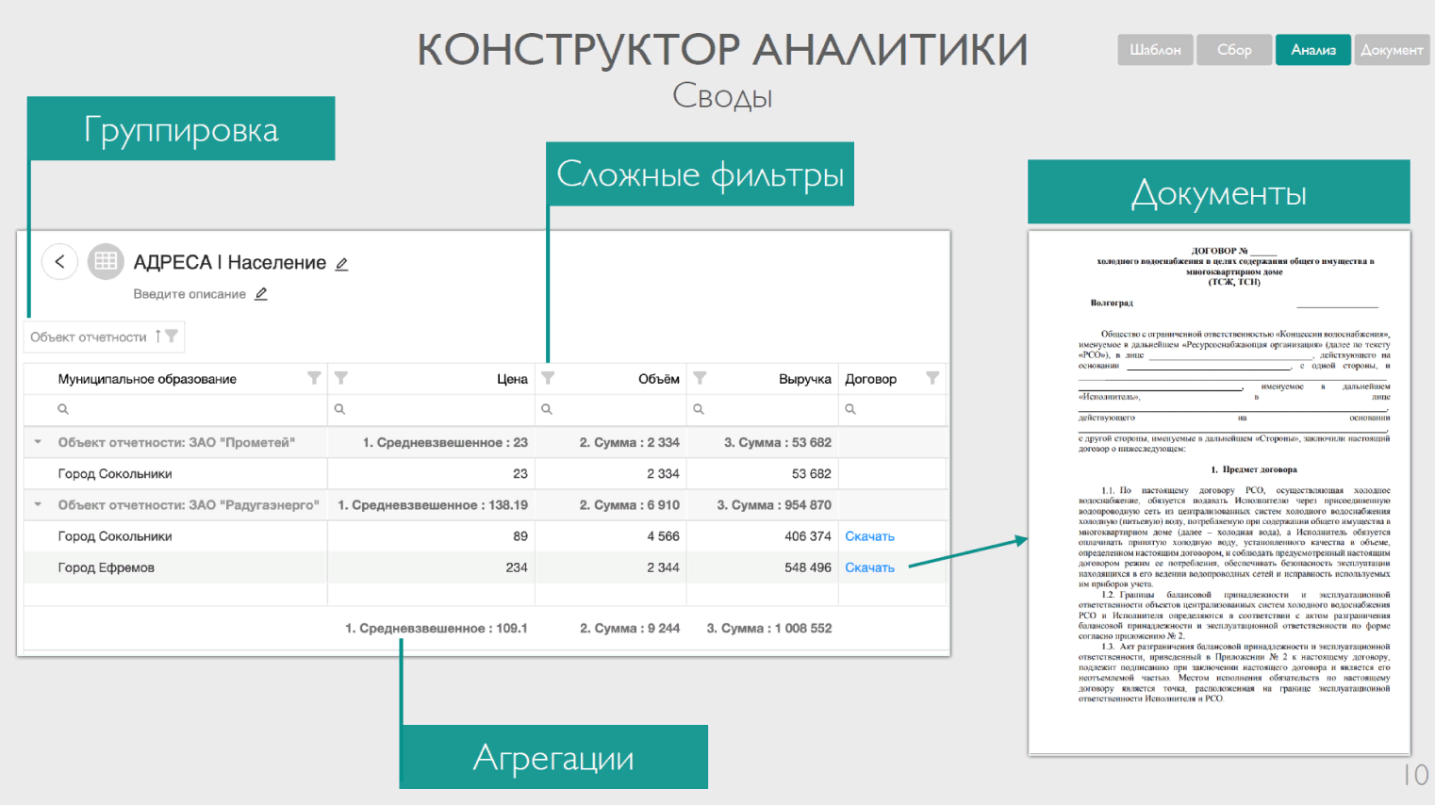The height and width of the screenshot is (805, 1435).
Task: Open the Документ tab
Action: point(1392,50)
